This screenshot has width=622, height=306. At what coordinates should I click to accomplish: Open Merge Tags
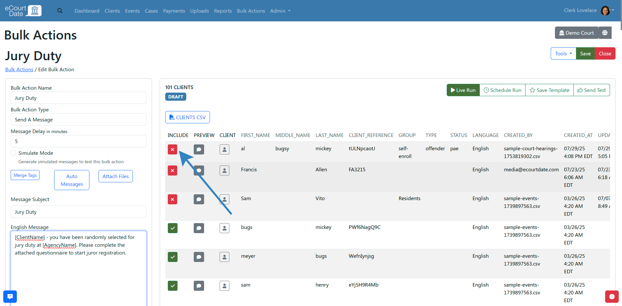click(x=25, y=175)
